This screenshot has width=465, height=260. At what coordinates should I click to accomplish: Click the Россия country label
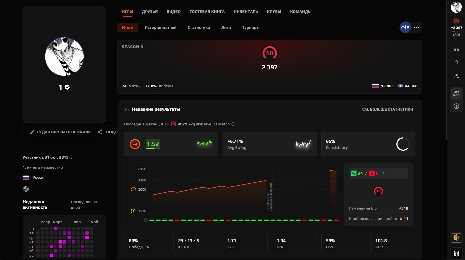coord(39,177)
